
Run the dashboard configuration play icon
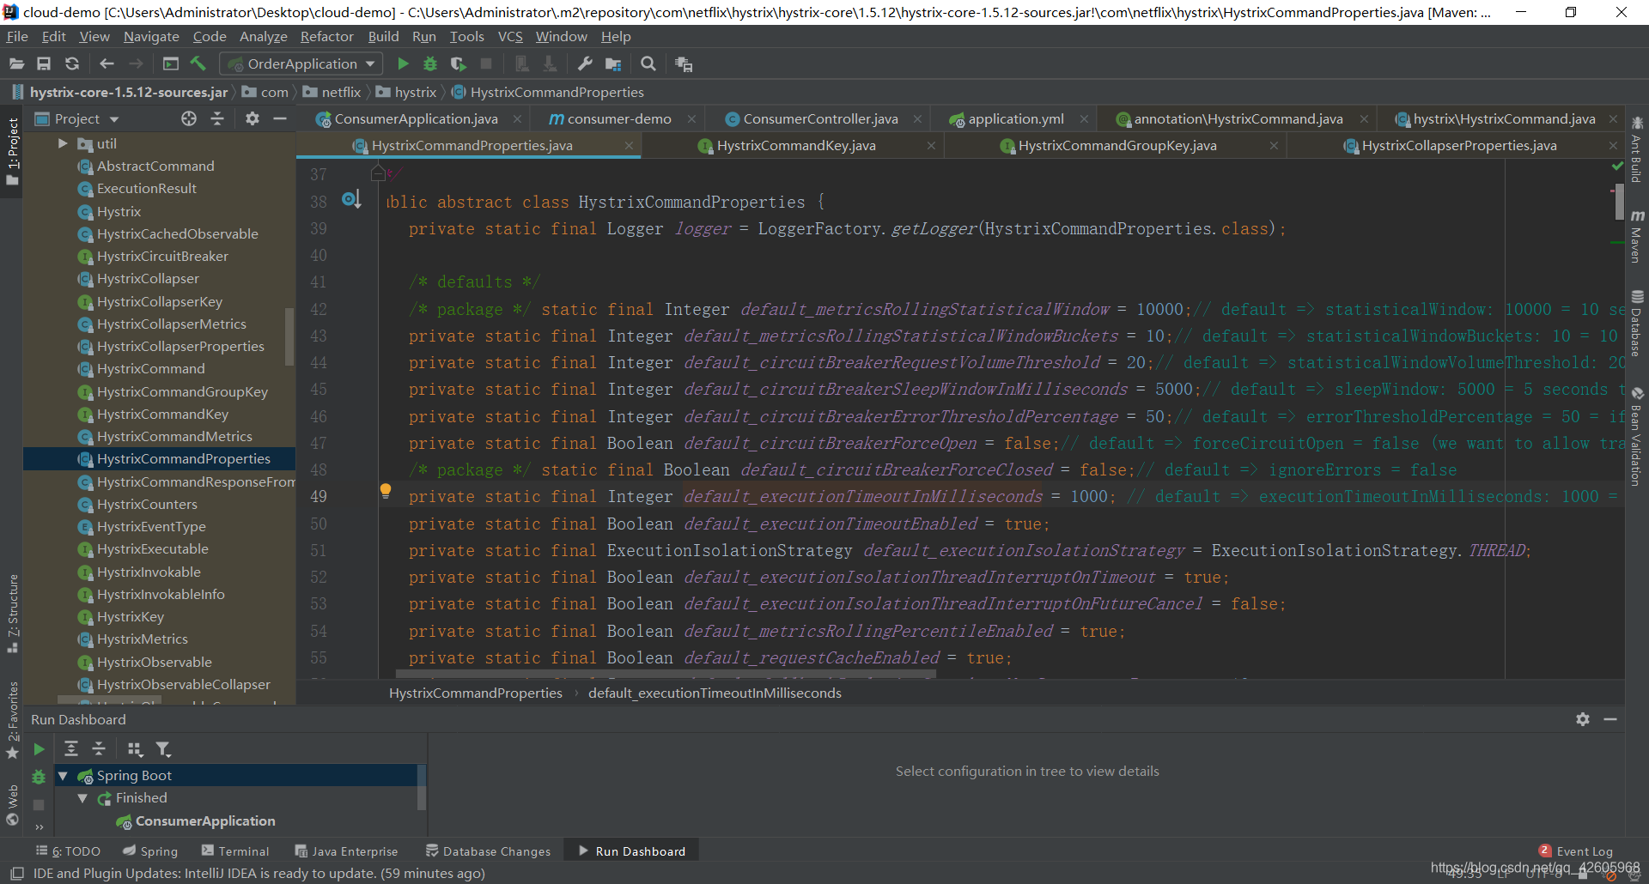click(x=39, y=749)
